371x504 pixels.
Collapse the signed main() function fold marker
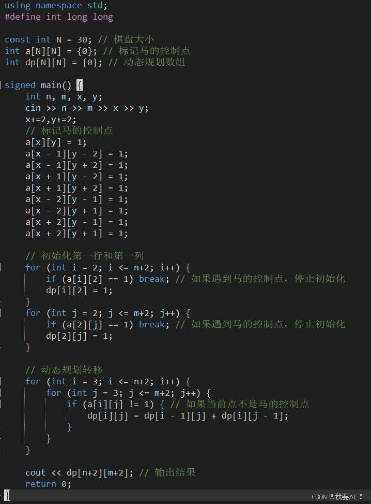click(x=1, y=85)
